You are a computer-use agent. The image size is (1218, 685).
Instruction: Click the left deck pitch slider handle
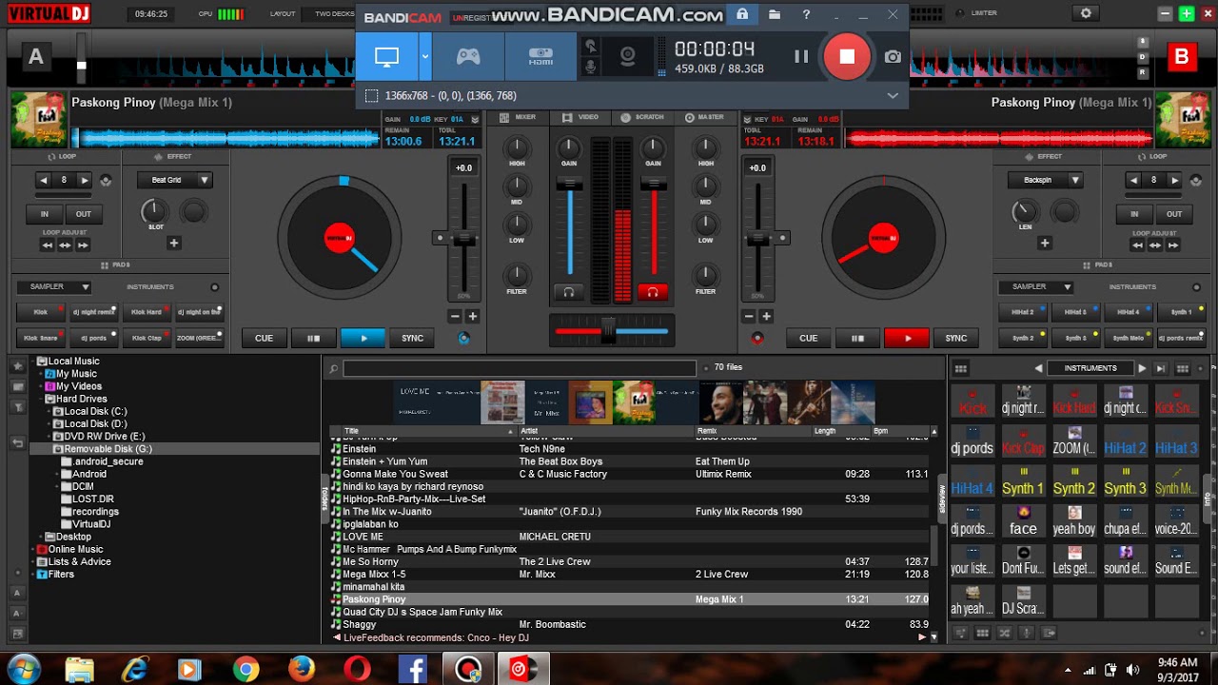click(464, 237)
